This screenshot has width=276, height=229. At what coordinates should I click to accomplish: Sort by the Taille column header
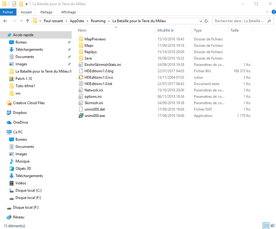coord(241,30)
